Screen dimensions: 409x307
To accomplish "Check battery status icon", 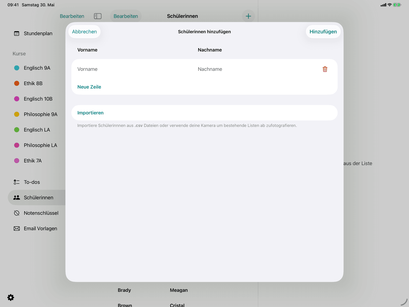I will tap(397, 5).
